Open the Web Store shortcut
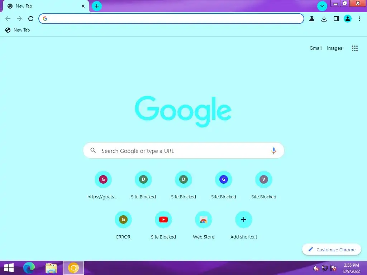 pos(204,225)
